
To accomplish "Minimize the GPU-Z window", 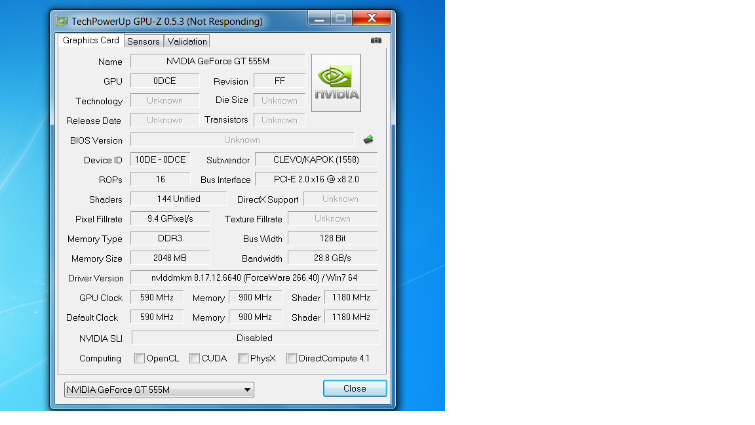I will (x=319, y=18).
